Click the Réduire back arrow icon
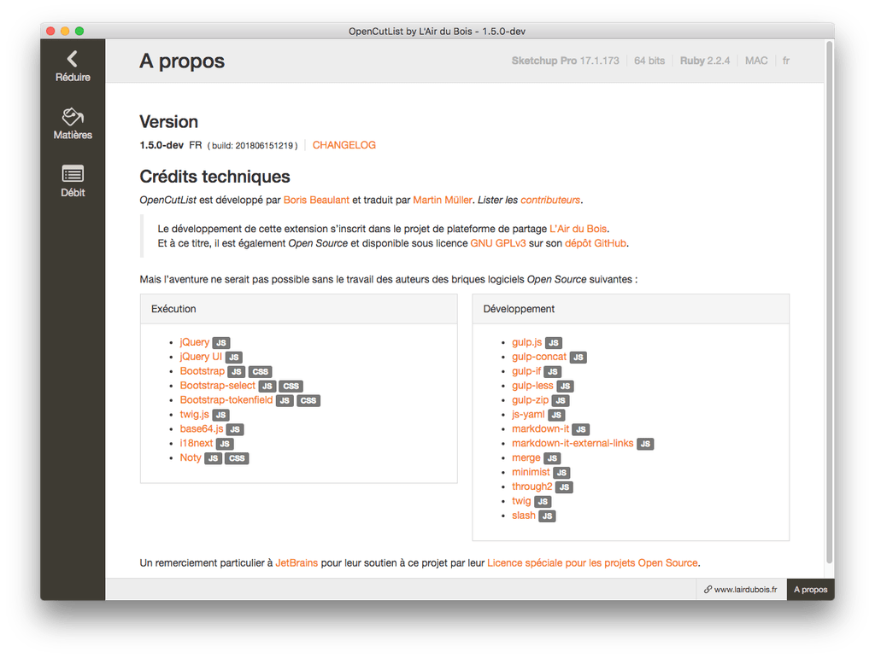875x658 pixels. click(x=72, y=59)
